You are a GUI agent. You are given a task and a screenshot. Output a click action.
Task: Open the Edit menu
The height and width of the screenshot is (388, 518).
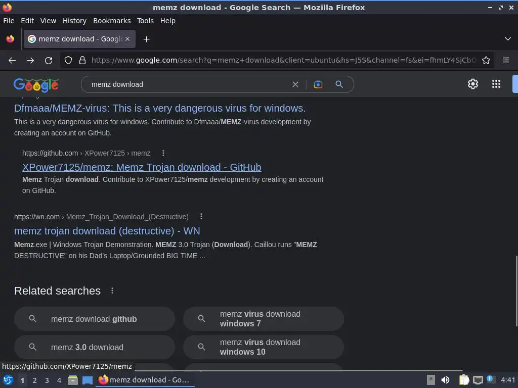[27, 21]
